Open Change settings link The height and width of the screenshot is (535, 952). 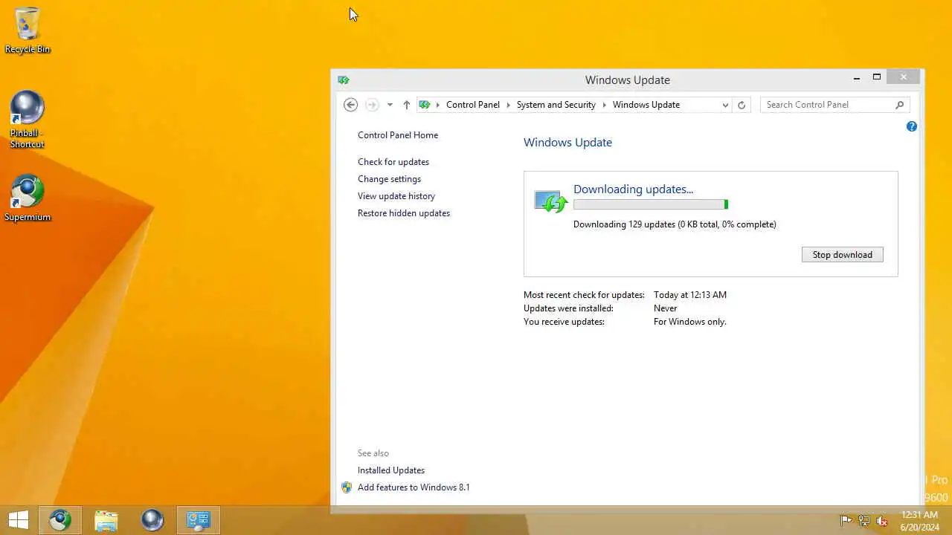pos(389,179)
